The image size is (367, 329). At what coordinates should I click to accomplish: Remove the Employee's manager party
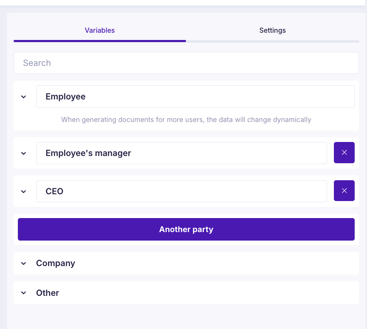344,153
